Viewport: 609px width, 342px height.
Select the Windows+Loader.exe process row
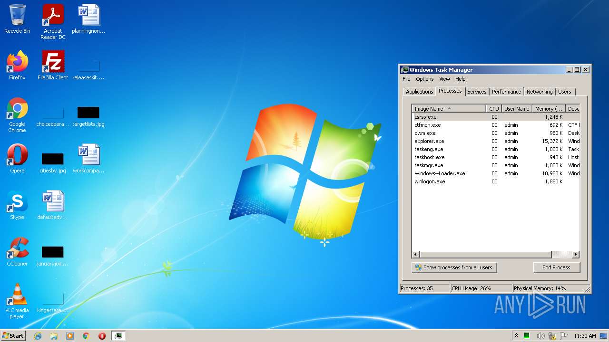[496, 173]
